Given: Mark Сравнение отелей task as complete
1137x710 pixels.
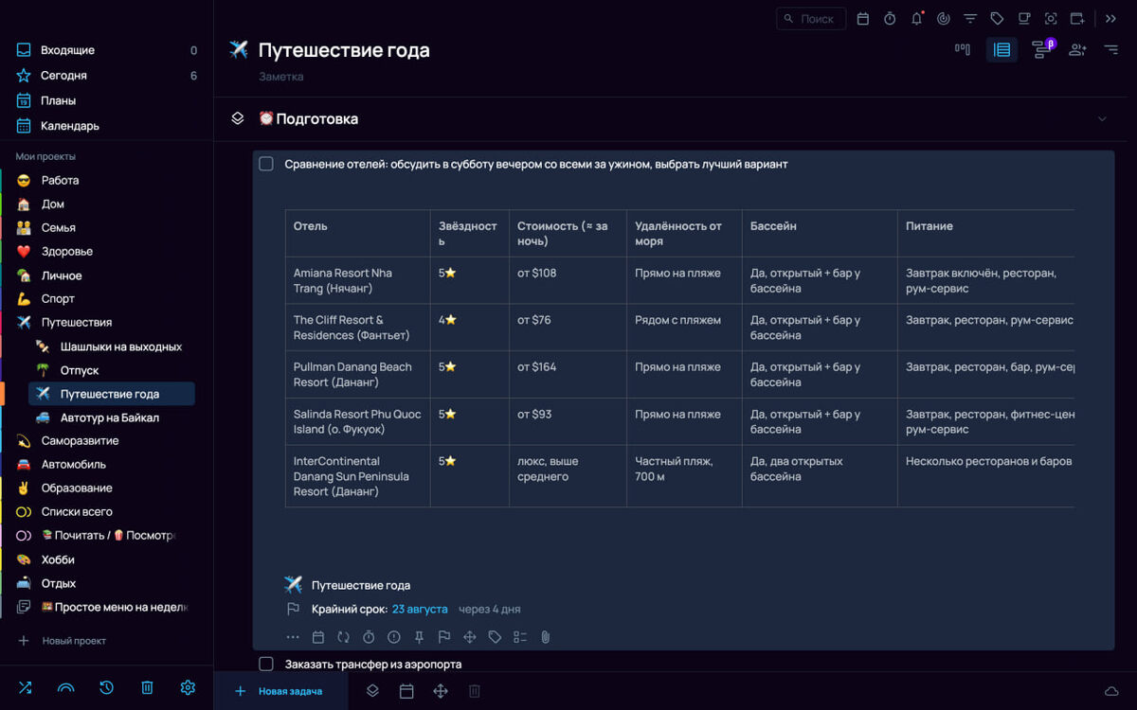Looking at the screenshot, I should (265, 163).
